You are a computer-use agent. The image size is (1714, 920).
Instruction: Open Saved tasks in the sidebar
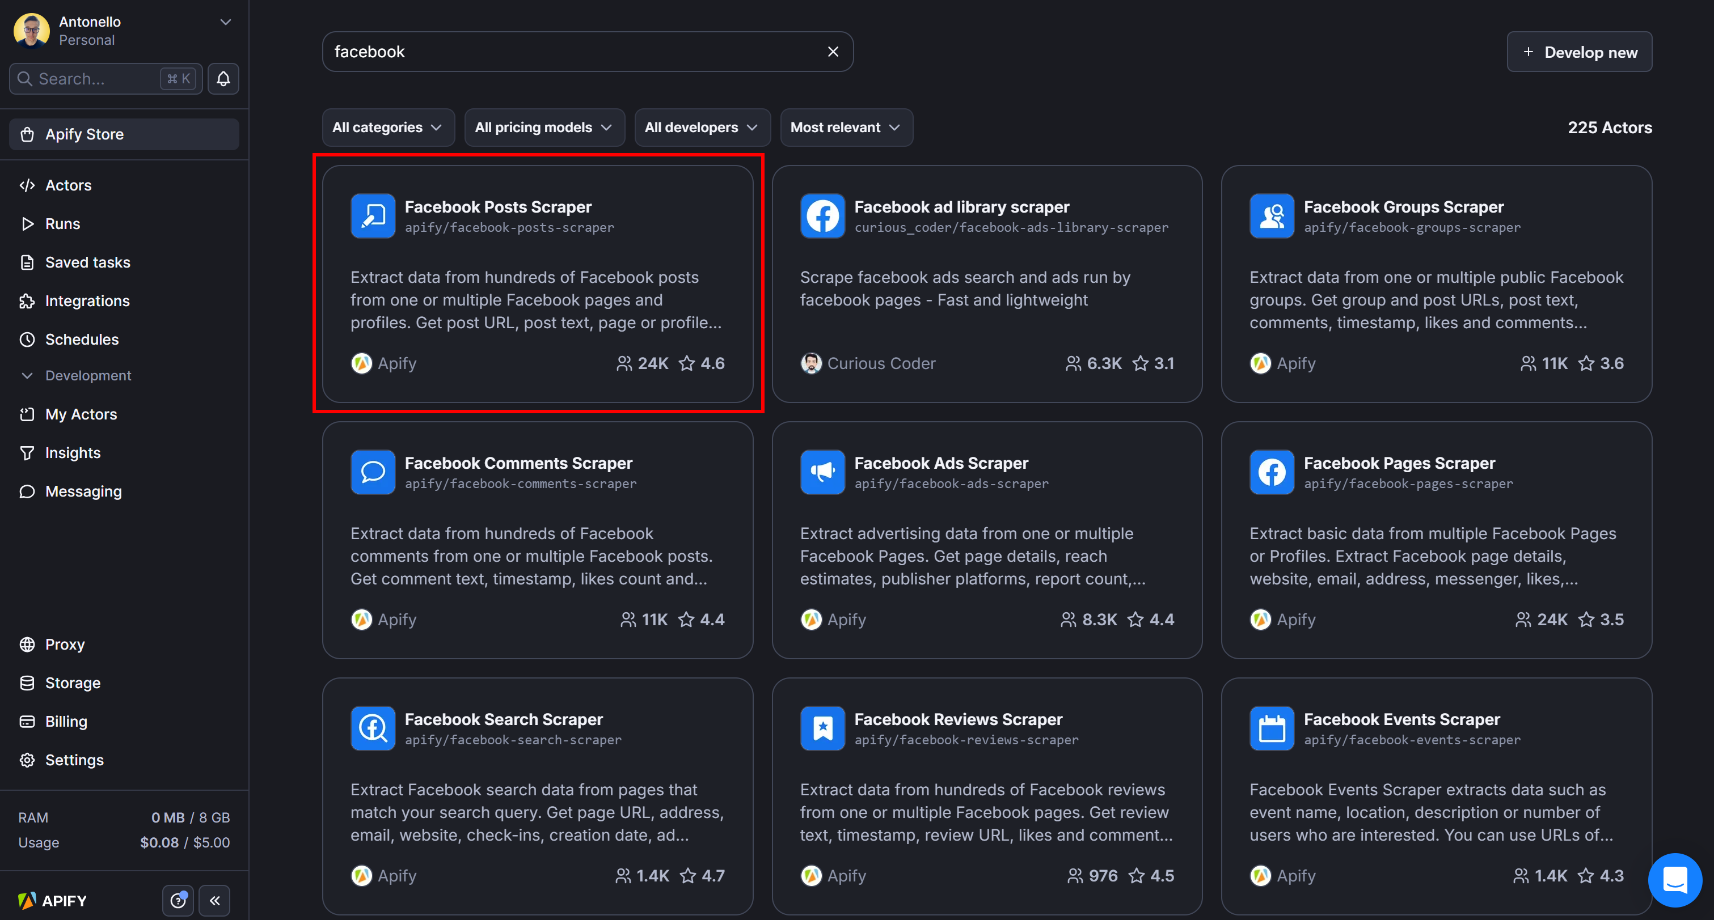click(x=87, y=262)
